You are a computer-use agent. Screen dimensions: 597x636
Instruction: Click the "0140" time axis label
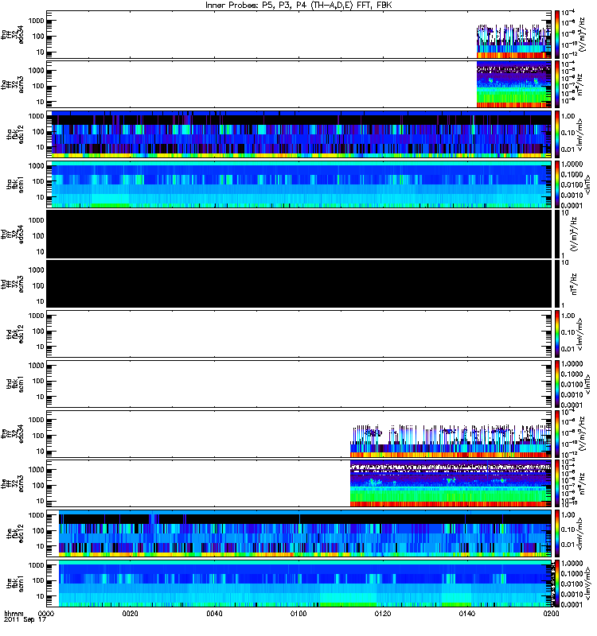(466, 613)
